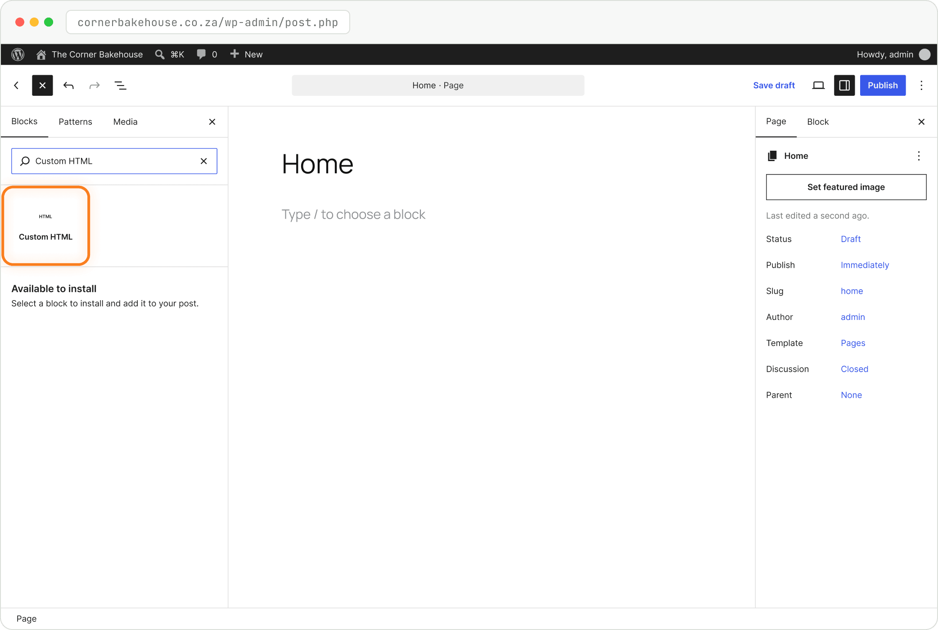938x630 pixels.
Task: Click the empty block placeholder paragraph
Action: [x=353, y=215]
